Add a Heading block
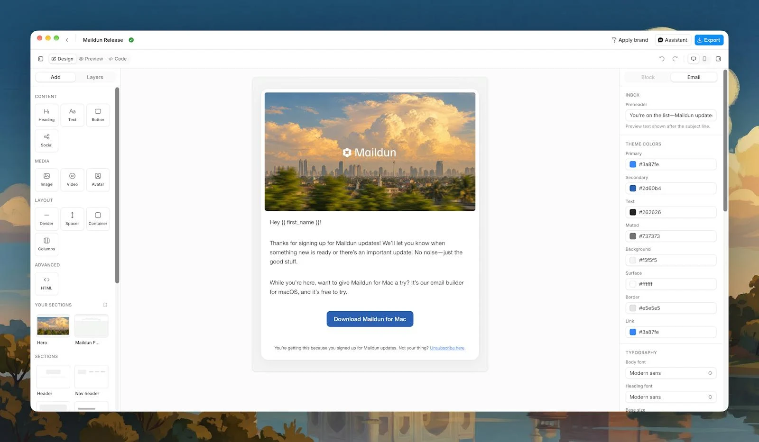The width and height of the screenshot is (759, 442). click(x=46, y=115)
